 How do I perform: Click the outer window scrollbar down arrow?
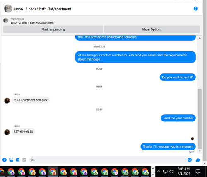(x=205, y=163)
